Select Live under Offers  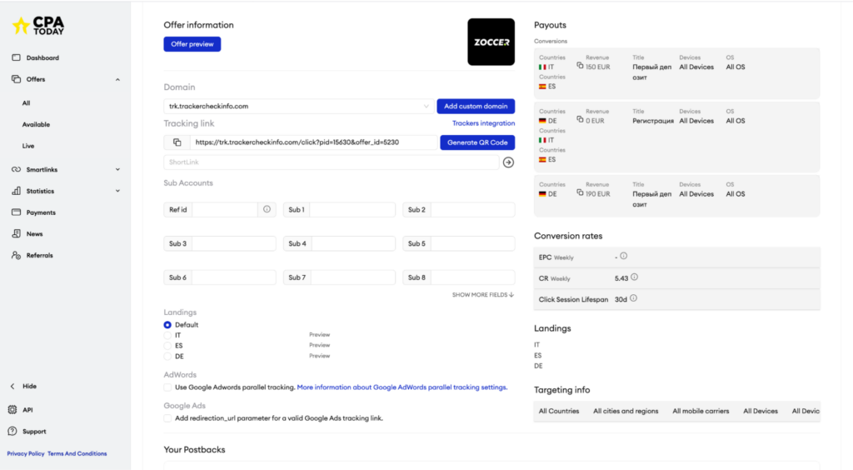pyautogui.click(x=28, y=146)
